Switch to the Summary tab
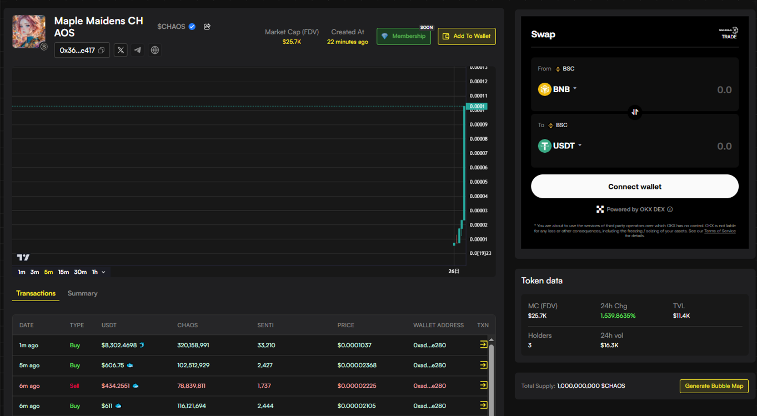Image resolution: width=757 pixels, height=416 pixels. click(82, 293)
